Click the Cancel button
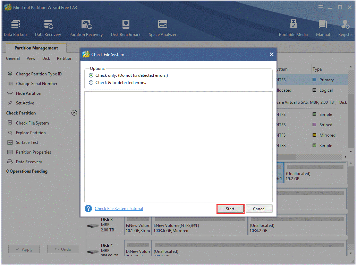The width and height of the screenshot is (357, 266). click(259, 209)
